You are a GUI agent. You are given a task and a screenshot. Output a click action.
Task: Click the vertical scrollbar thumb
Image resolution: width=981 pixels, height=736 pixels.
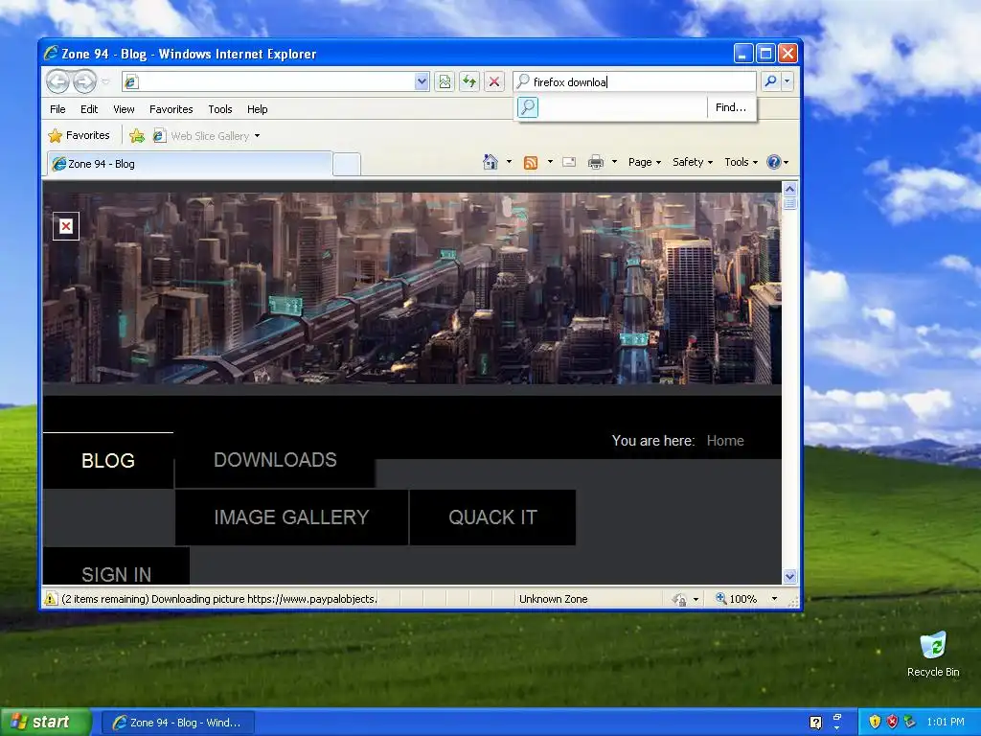[789, 203]
